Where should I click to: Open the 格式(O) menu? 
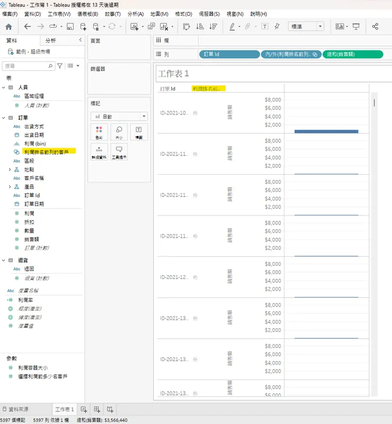pyautogui.click(x=184, y=14)
